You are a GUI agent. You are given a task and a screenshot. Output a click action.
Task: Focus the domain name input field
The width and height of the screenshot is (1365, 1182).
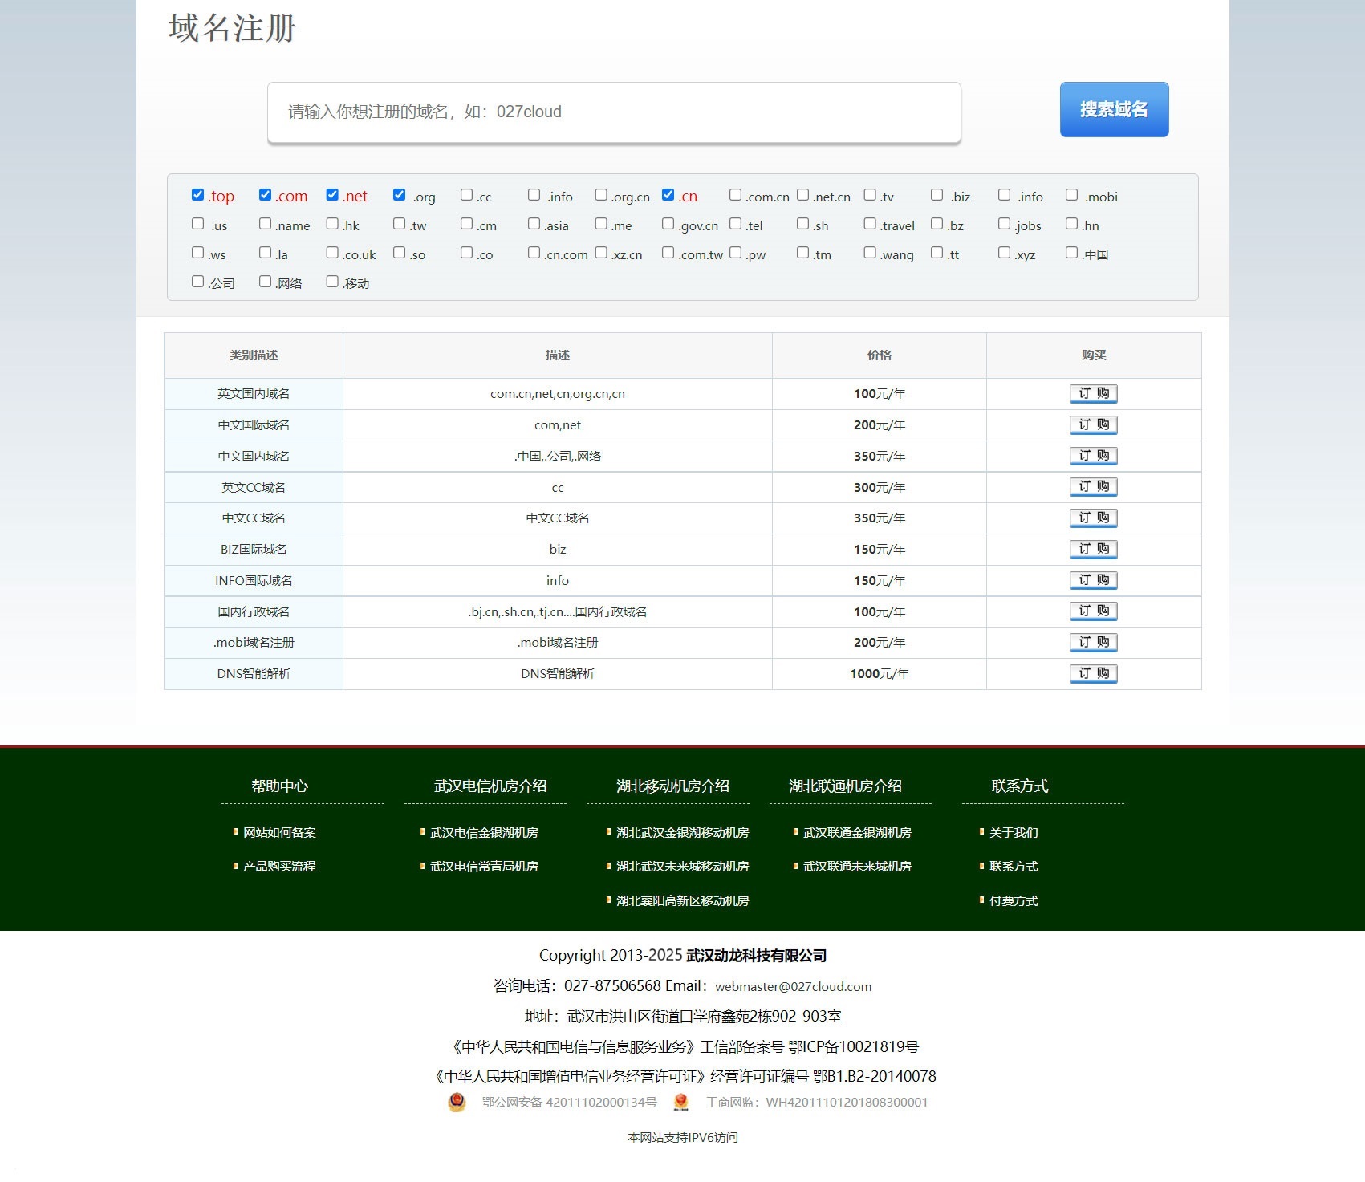614,112
